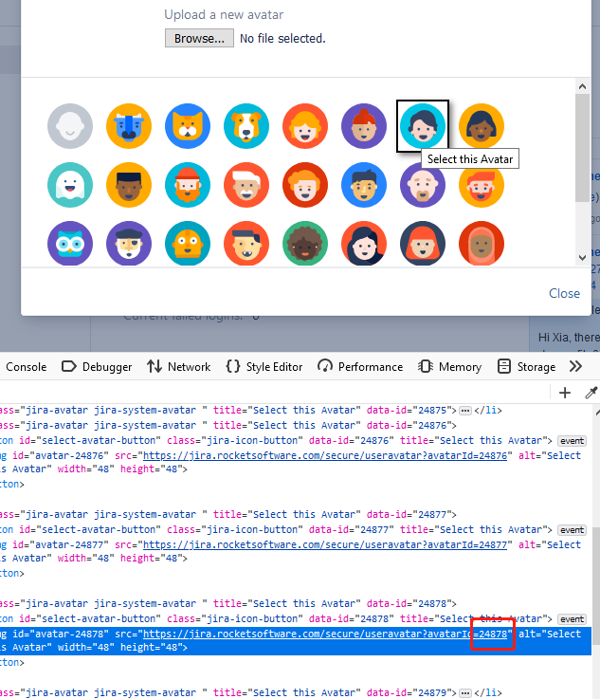The height and width of the screenshot is (699, 600).
Task: Select the white ghost avatar
Action: pyautogui.click(x=70, y=185)
